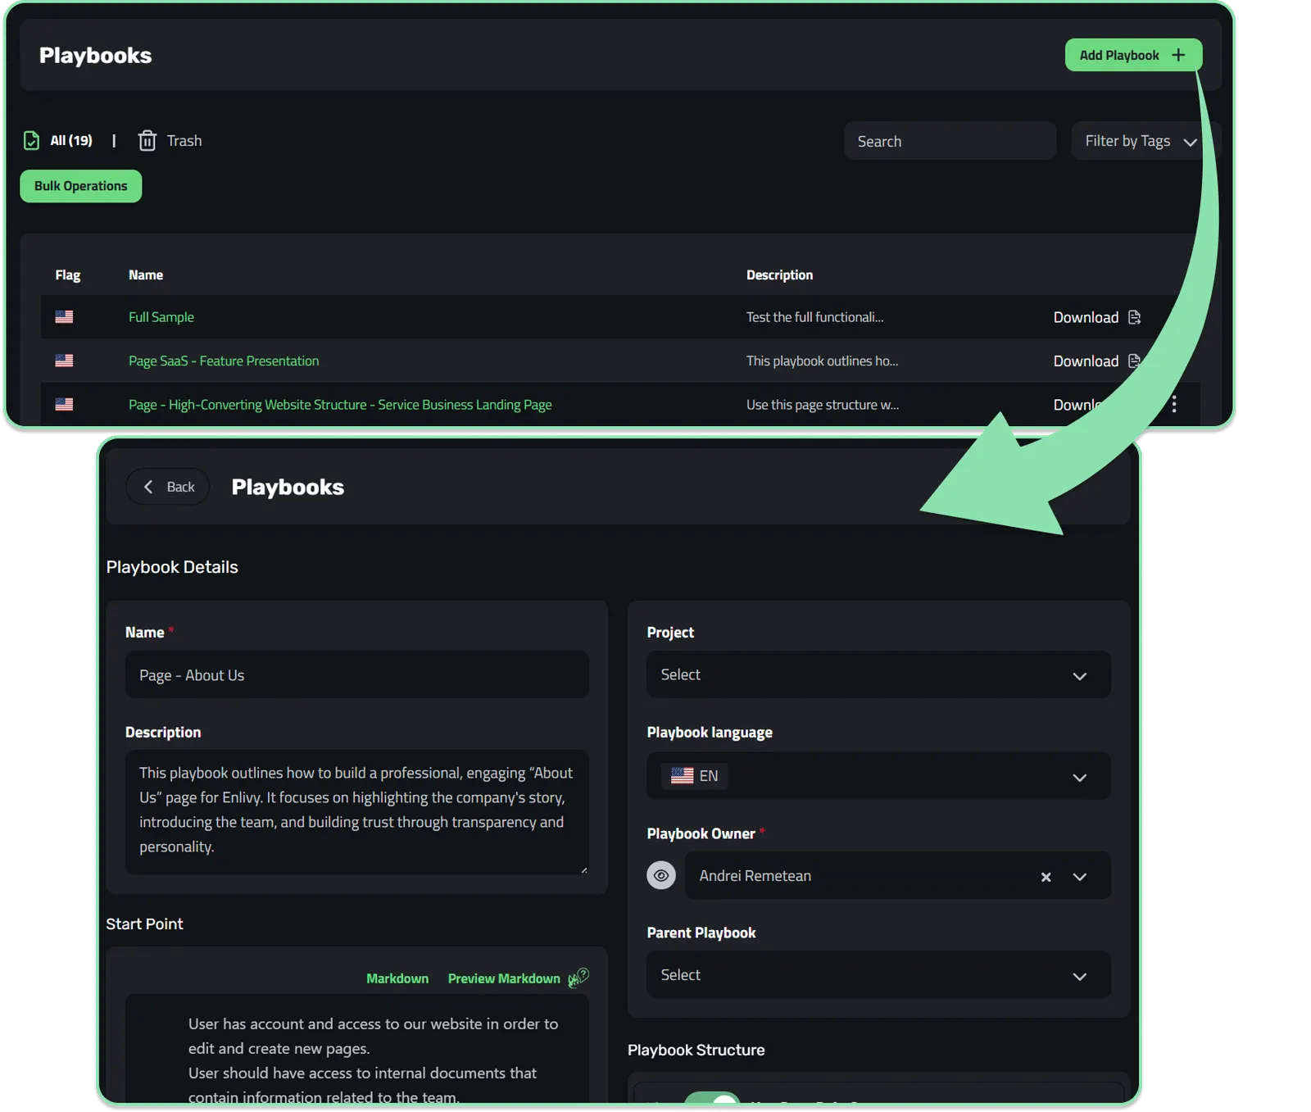
Task: Click download icon in Page SaaS row
Action: click(1134, 361)
